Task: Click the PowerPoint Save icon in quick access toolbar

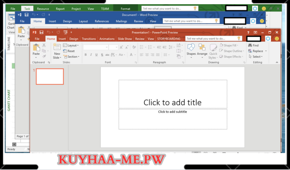Action: pyautogui.click(x=41, y=32)
